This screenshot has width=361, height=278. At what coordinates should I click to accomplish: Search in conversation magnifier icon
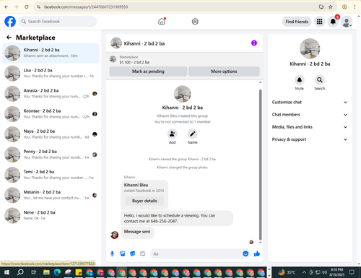click(320, 79)
